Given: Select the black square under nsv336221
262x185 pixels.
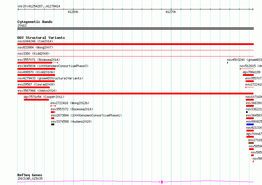Looking at the screenshot, I should click(x=247, y=112).
